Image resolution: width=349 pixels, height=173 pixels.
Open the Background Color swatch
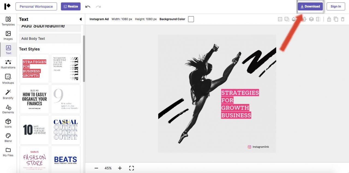(x=191, y=19)
